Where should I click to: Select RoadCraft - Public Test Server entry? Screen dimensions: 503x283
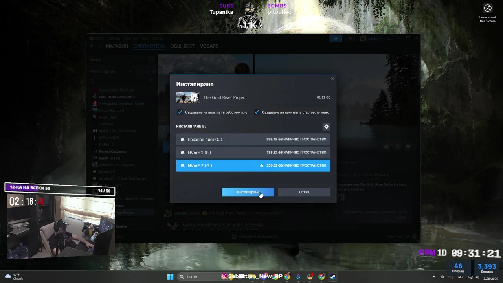pyautogui.click(x=122, y=178)
